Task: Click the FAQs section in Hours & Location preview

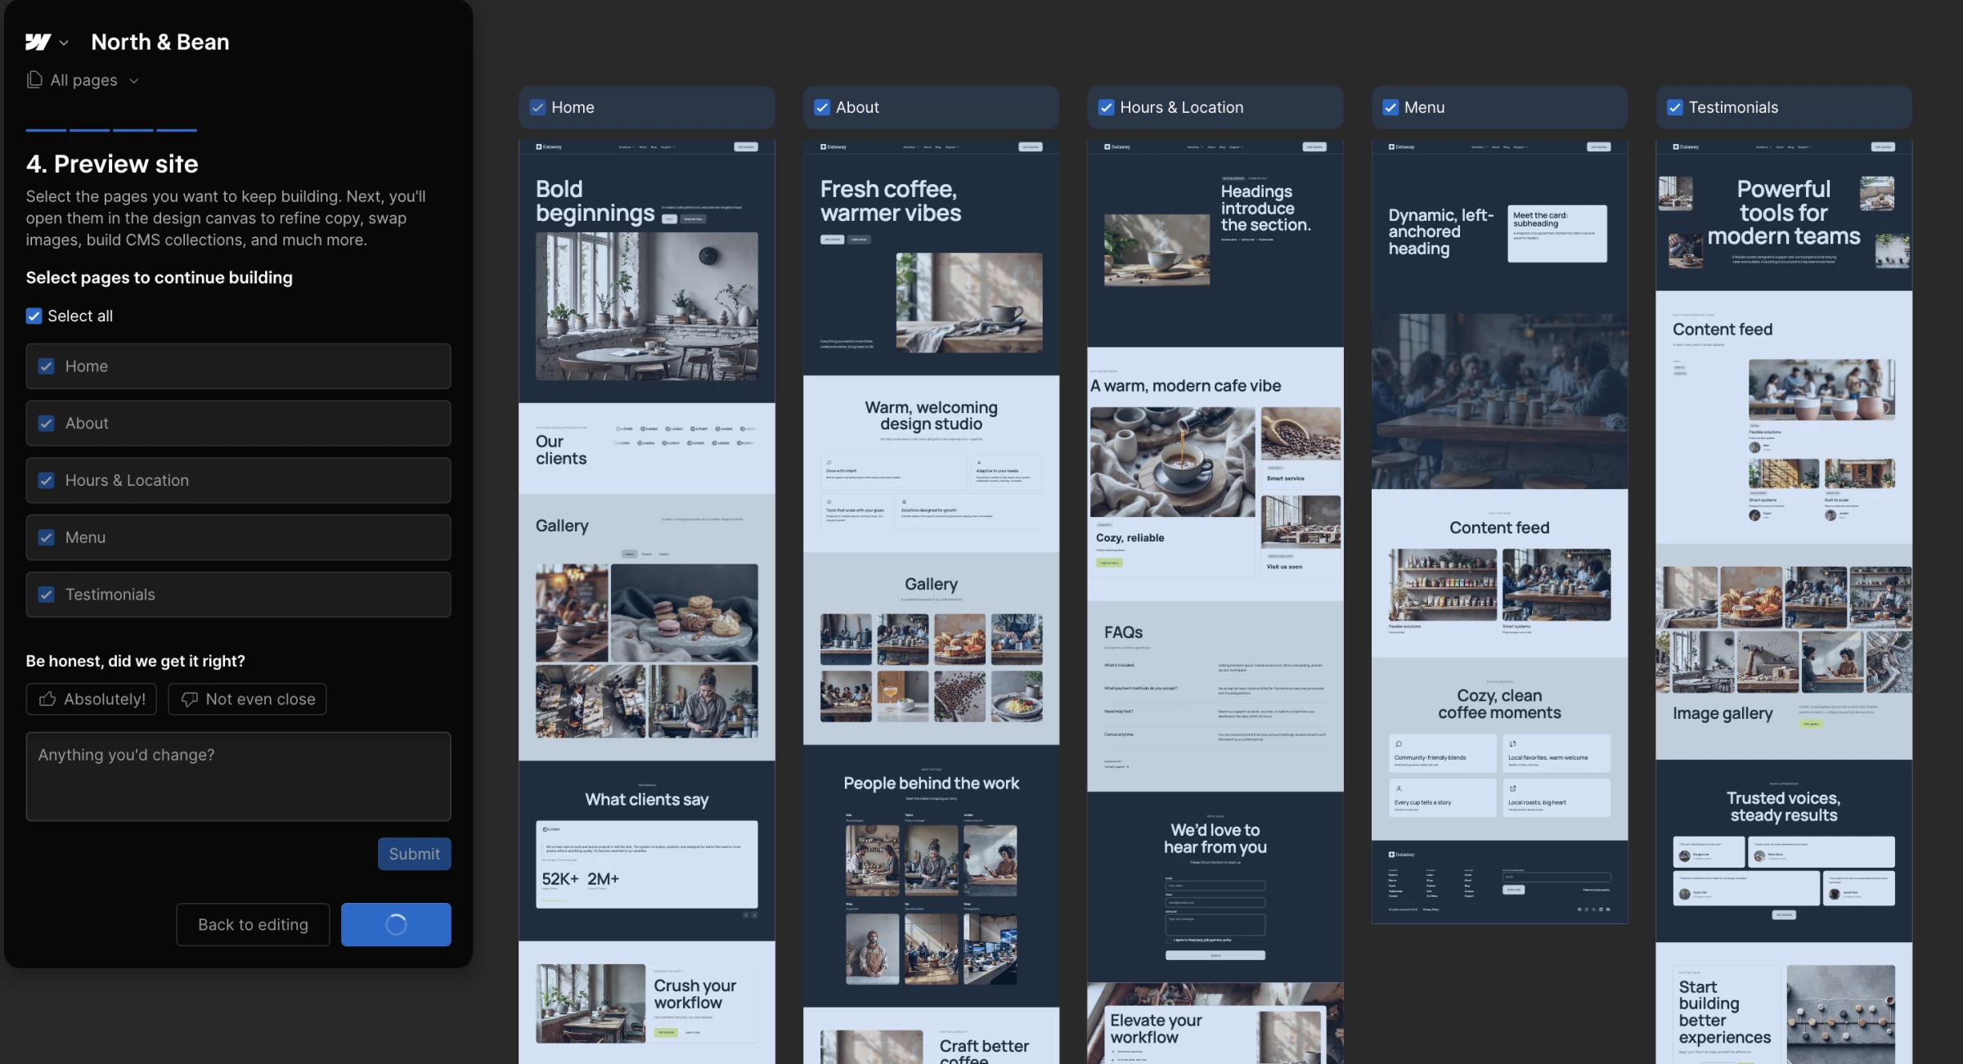Action: [1215, 696]
